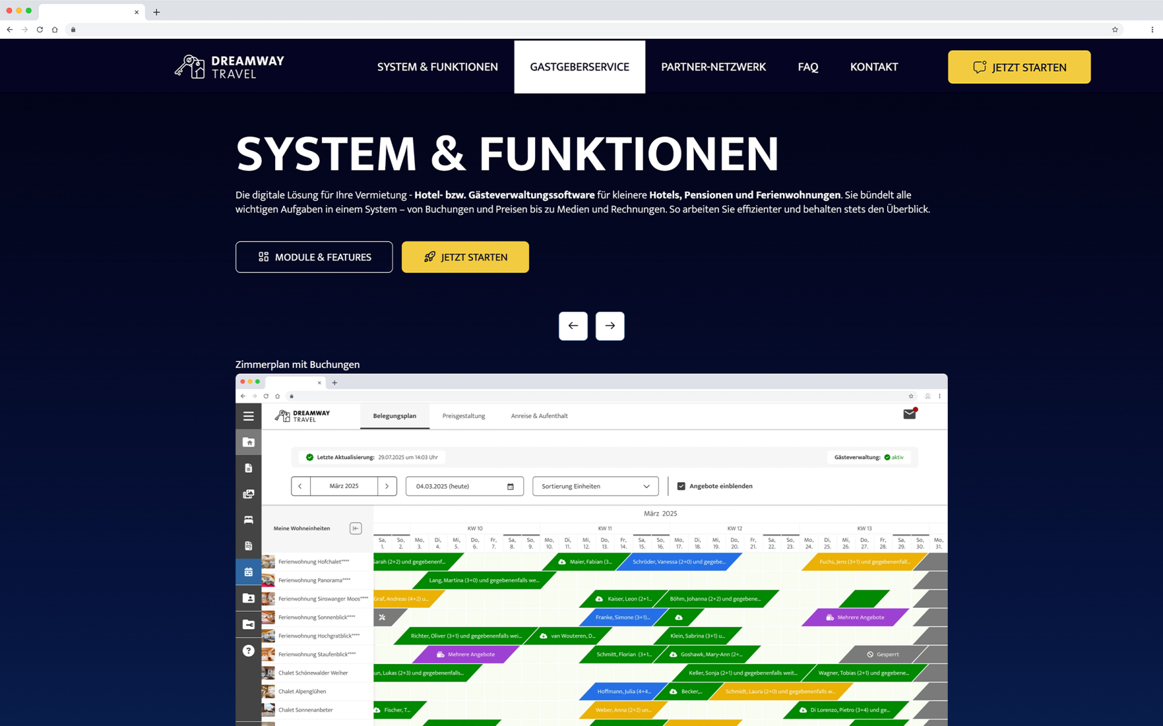Open Sortierung Einheiten dropdown
Image resolution: width=1163 pixels, height=726 pixels.
click(x=595, y=487)
